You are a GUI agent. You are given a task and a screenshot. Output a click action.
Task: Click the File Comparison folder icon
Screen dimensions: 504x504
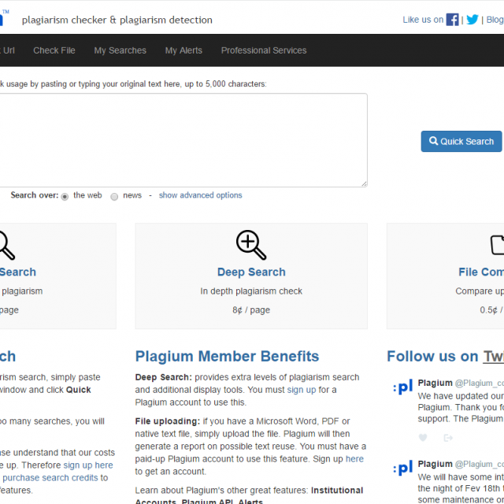pos(497,245)
